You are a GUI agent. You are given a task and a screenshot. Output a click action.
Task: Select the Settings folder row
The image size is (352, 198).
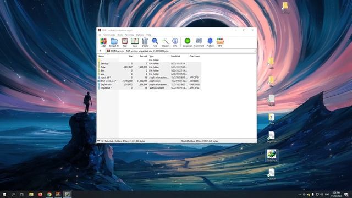coord(149,64)
